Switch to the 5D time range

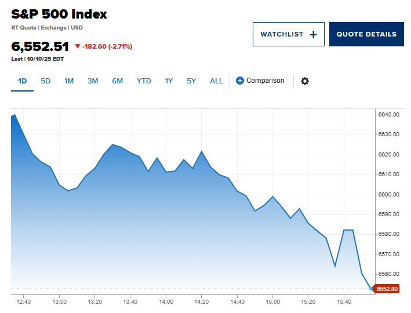[x=46, y=81]
